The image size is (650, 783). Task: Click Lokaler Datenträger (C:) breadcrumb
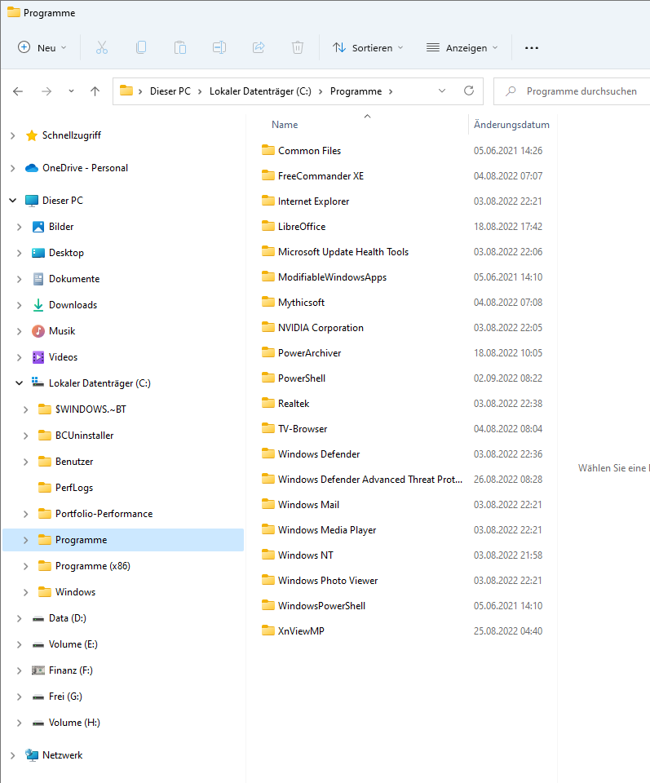point(260,91)
